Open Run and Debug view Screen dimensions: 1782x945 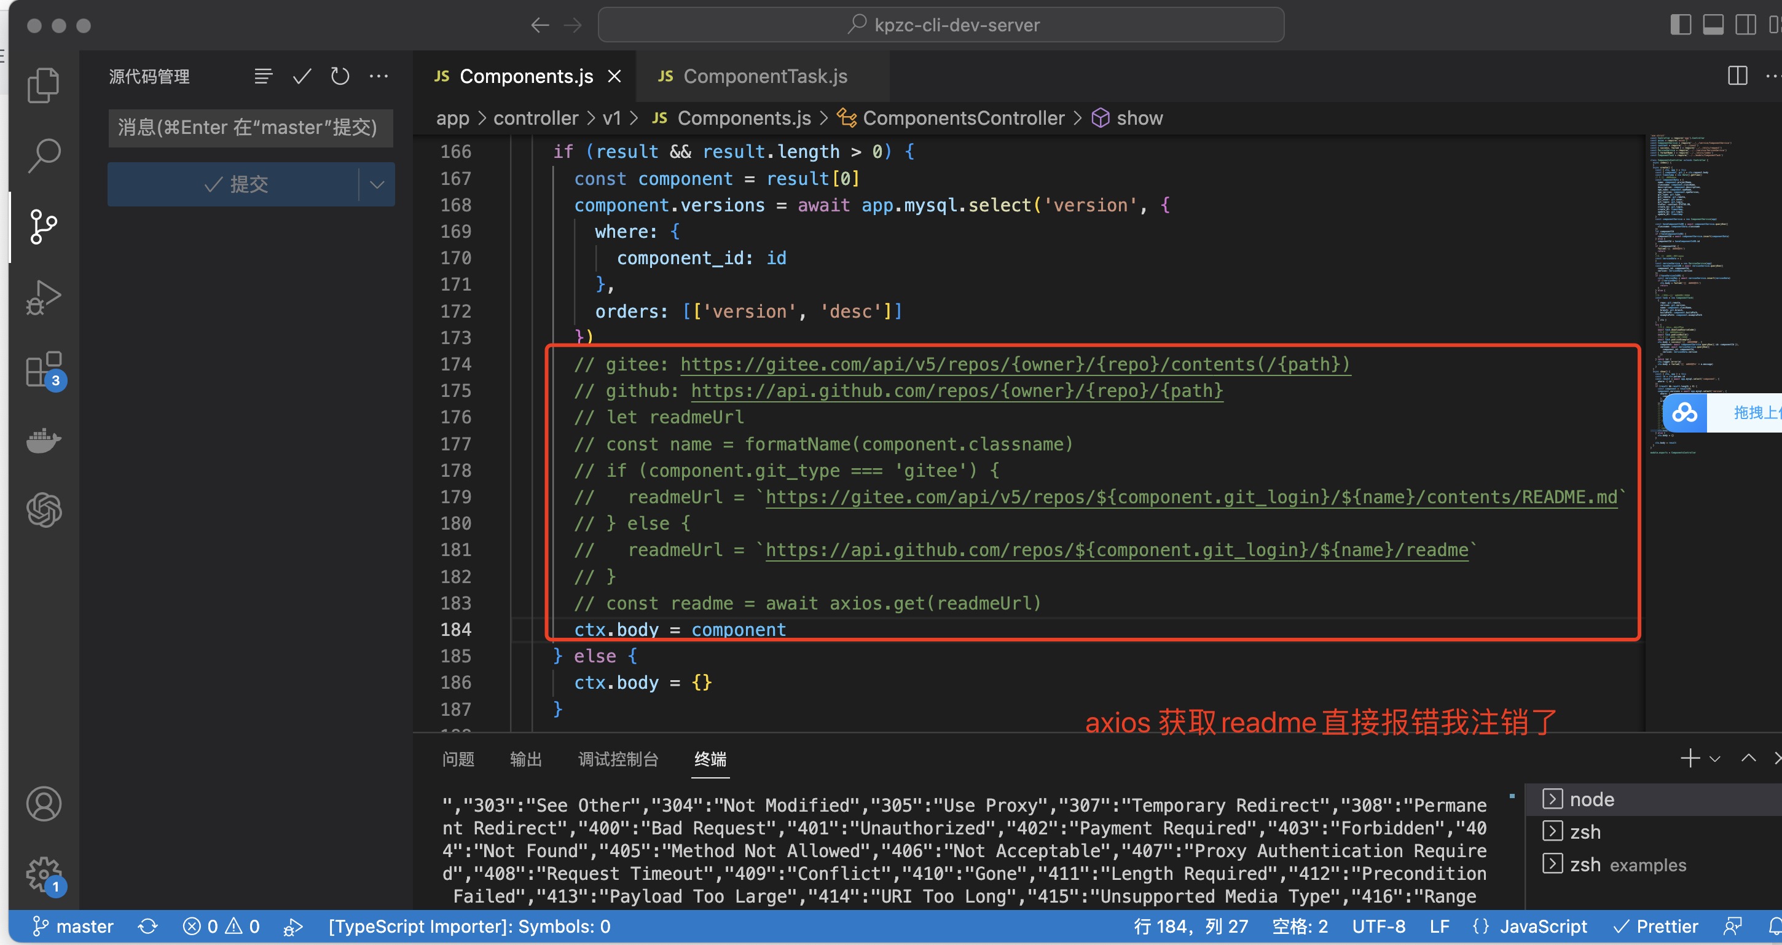click(x=44, y=297)
